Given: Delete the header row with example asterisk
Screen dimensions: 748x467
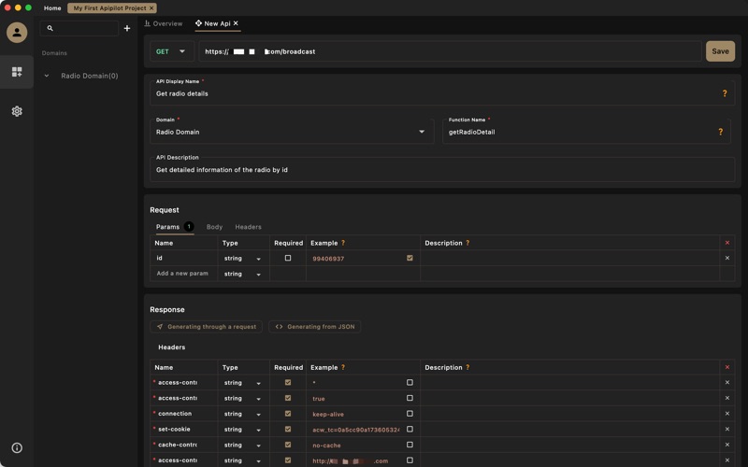Looking at the screenshot, I should pos(727,383).
